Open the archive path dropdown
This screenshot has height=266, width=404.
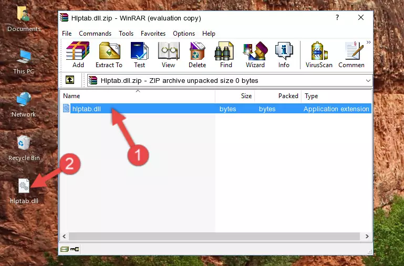(368, 80)
